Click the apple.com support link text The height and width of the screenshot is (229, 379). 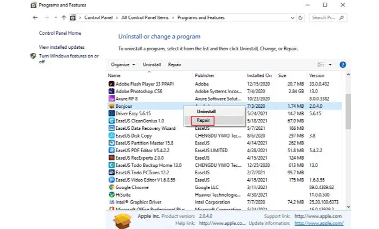(318, 216)
